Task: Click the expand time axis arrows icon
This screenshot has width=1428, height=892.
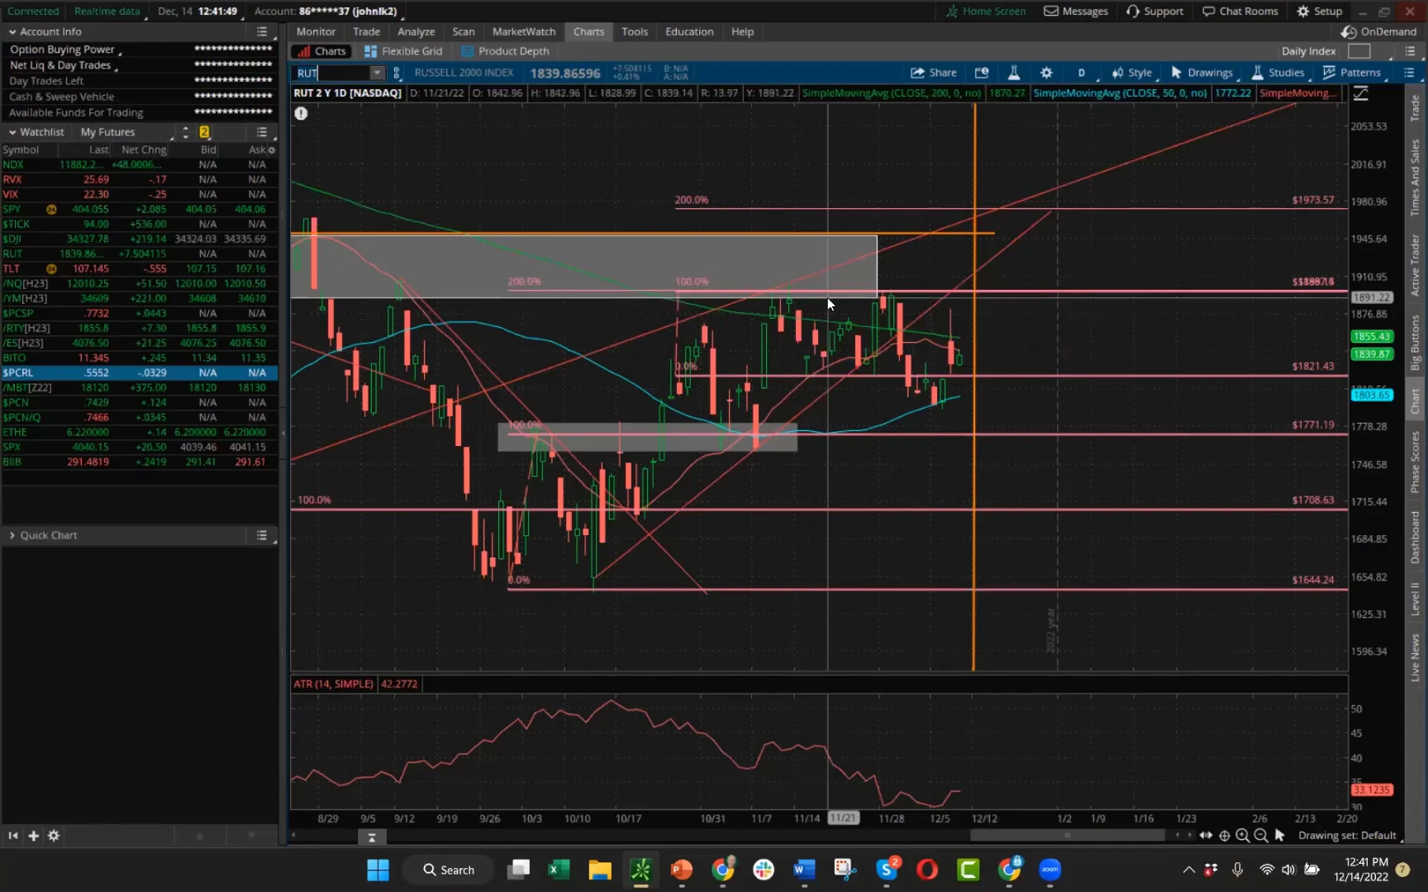Action: coord(1207,835)
